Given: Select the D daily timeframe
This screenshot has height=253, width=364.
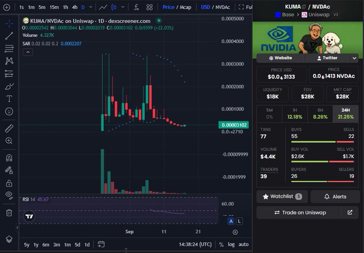Looking at the screenshot, I should coord(83,7).
